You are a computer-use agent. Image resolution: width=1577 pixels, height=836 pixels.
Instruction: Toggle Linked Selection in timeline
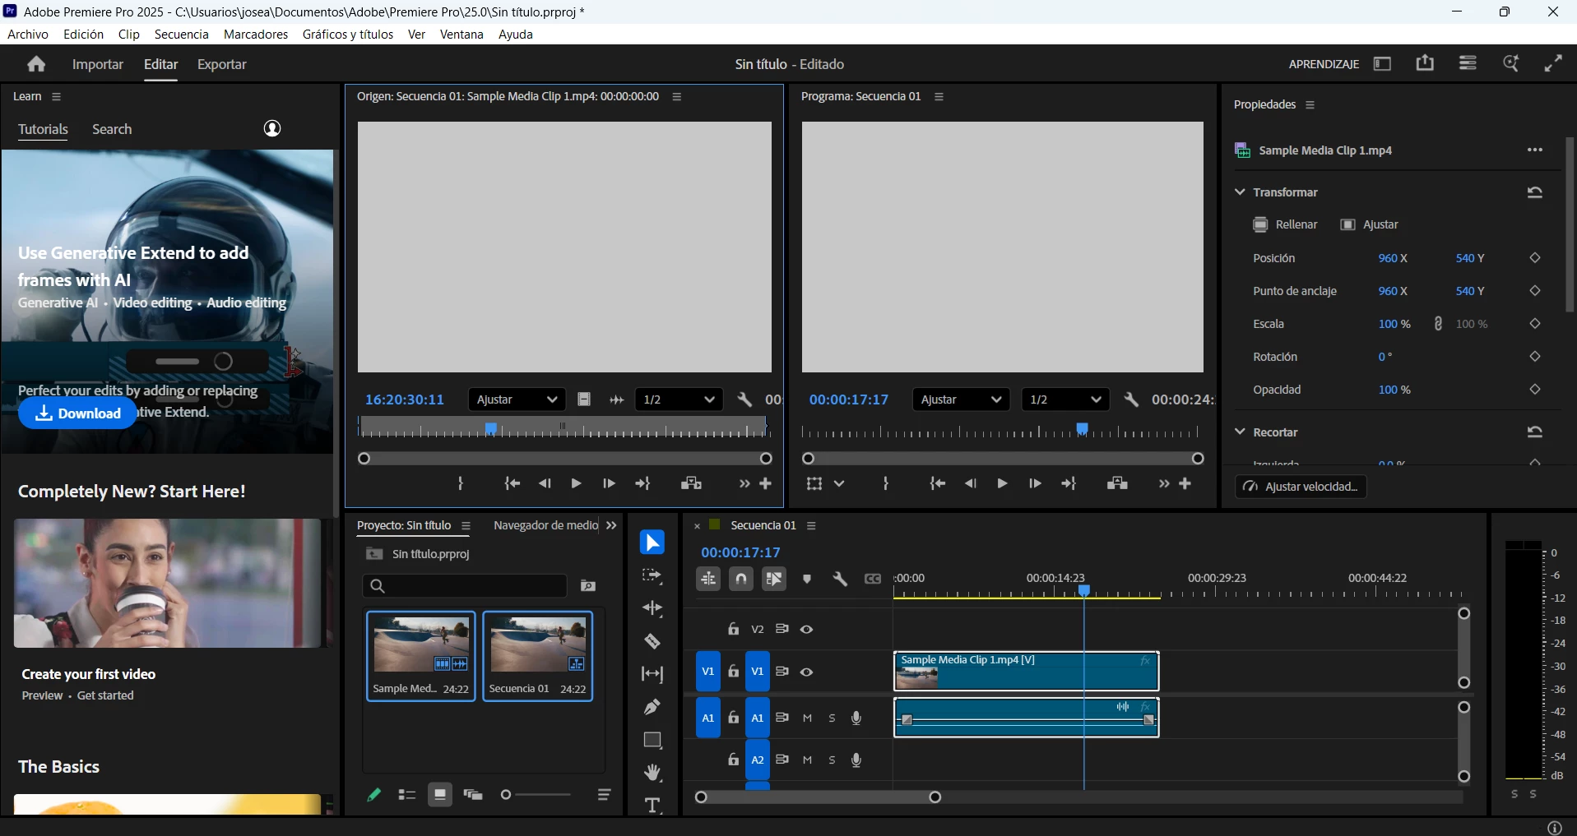(774, 579)
